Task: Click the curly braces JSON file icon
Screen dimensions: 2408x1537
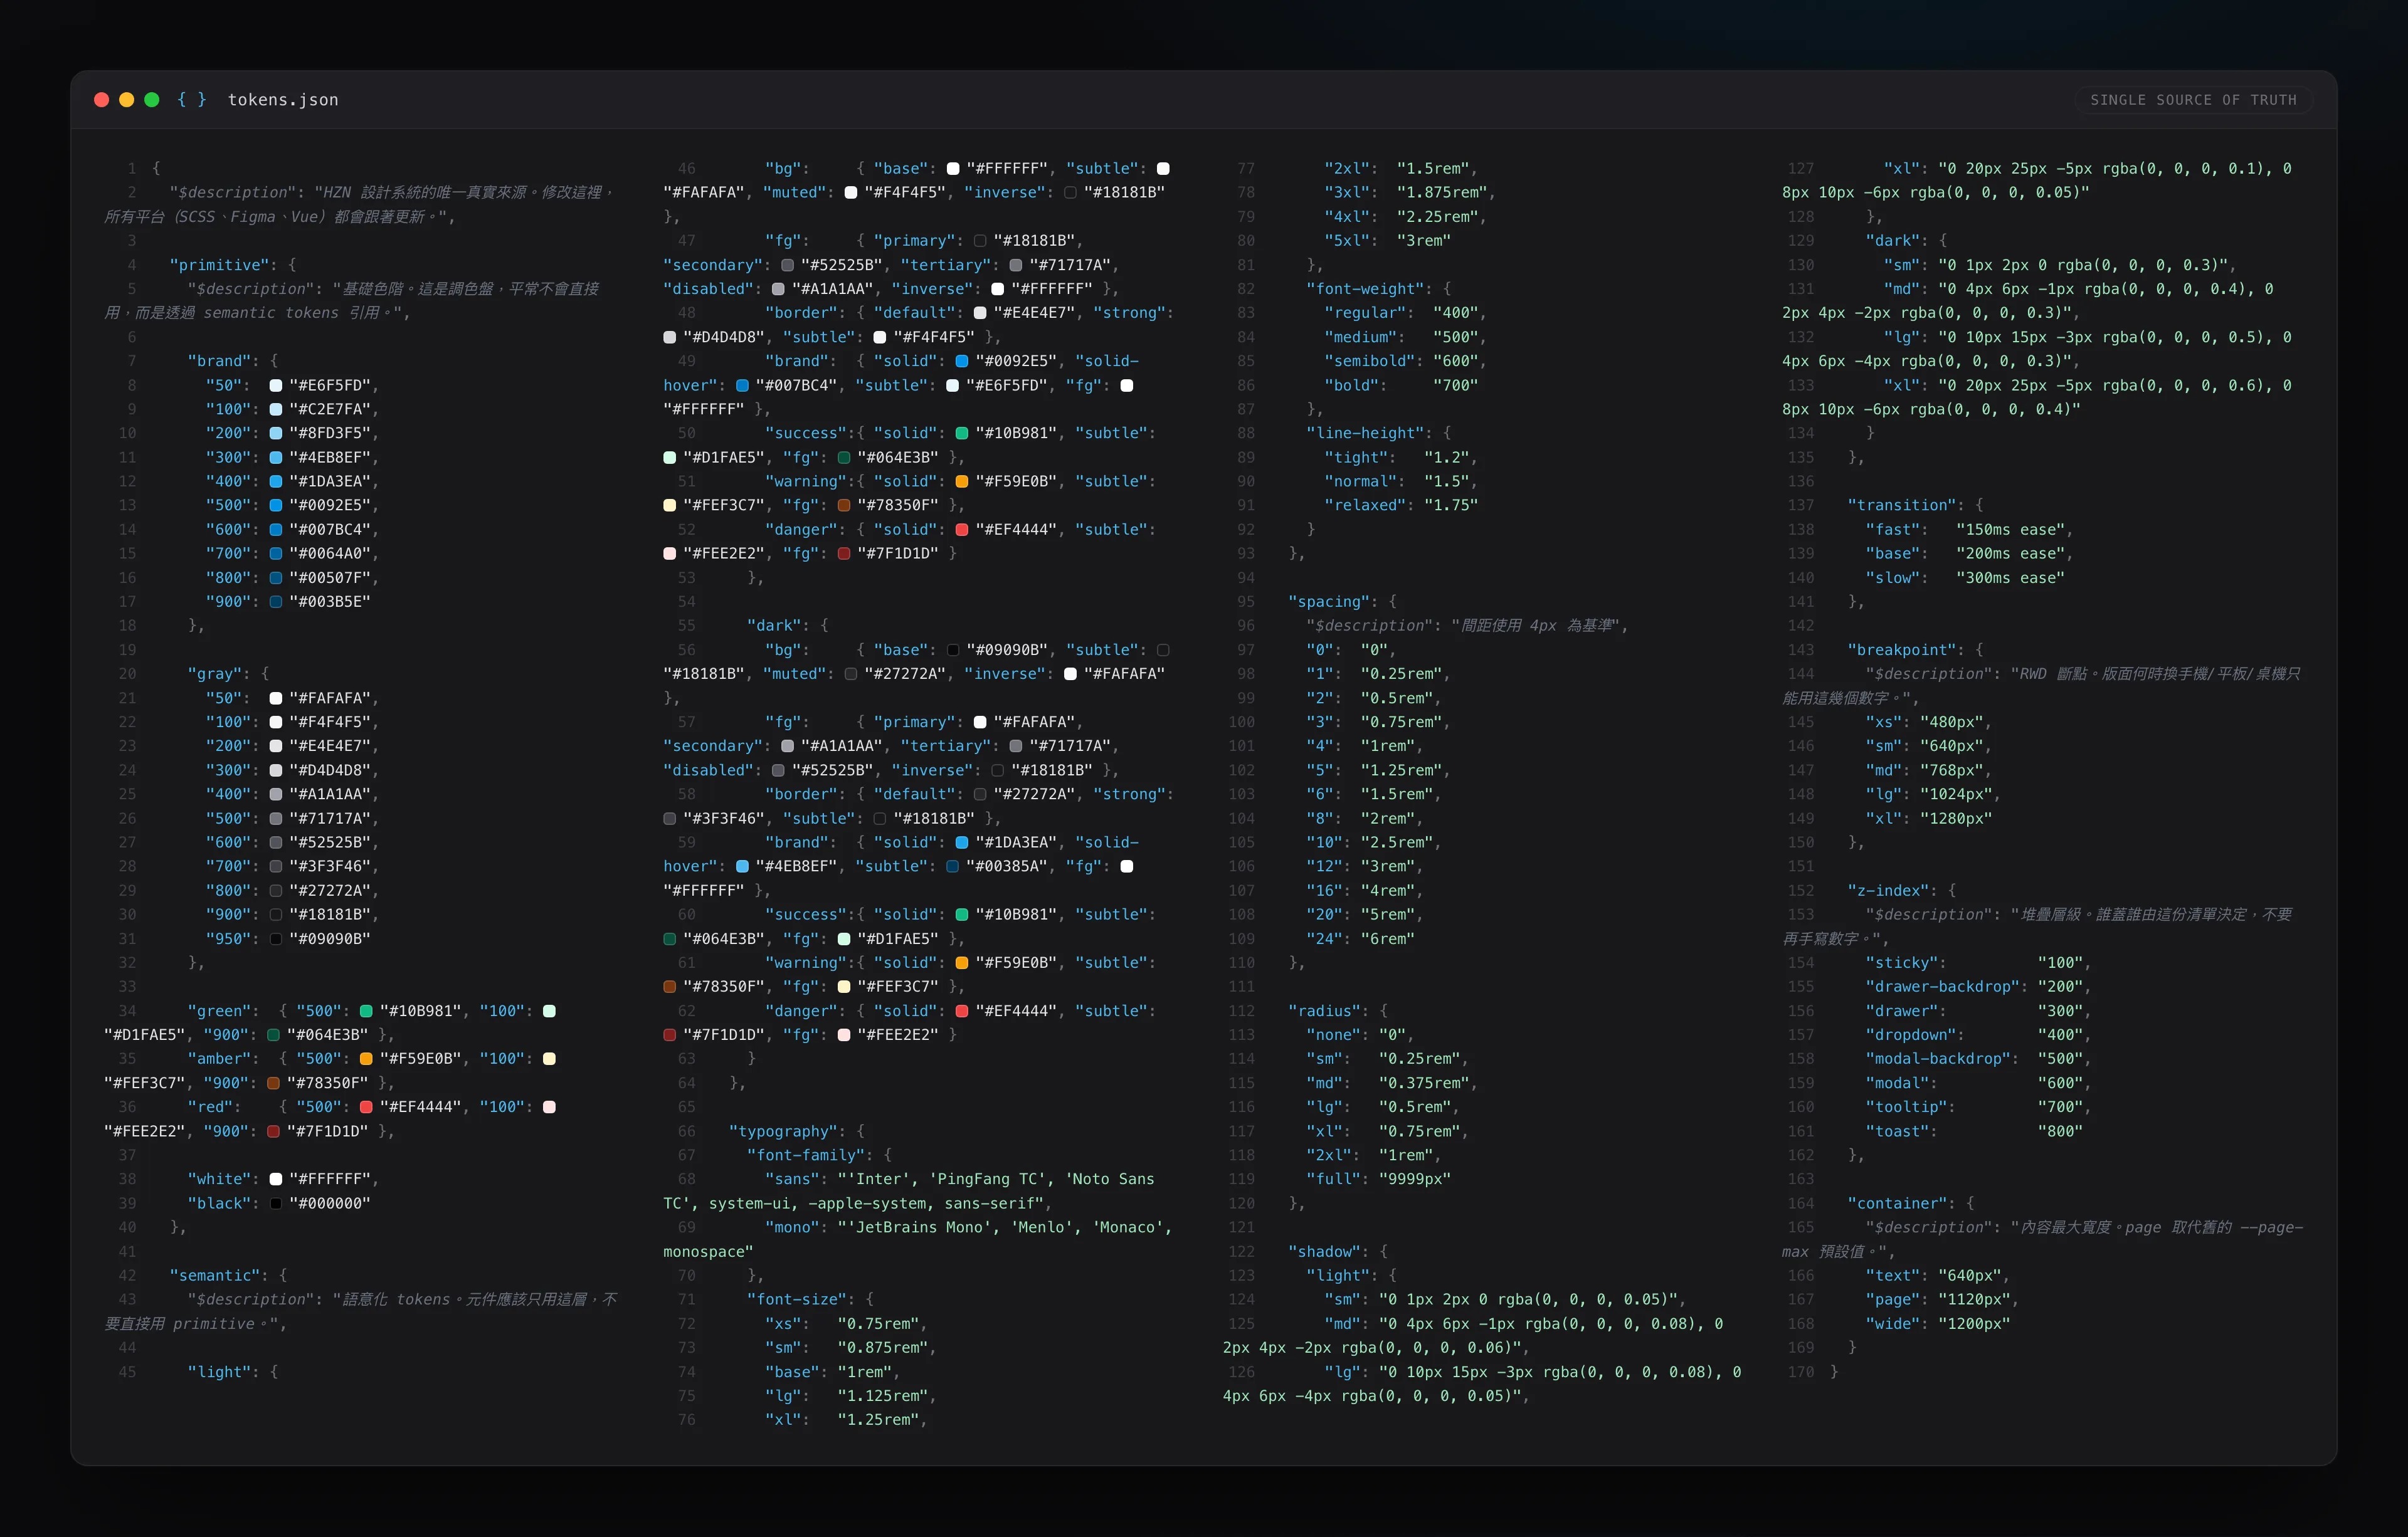Action: coord(191,100)
